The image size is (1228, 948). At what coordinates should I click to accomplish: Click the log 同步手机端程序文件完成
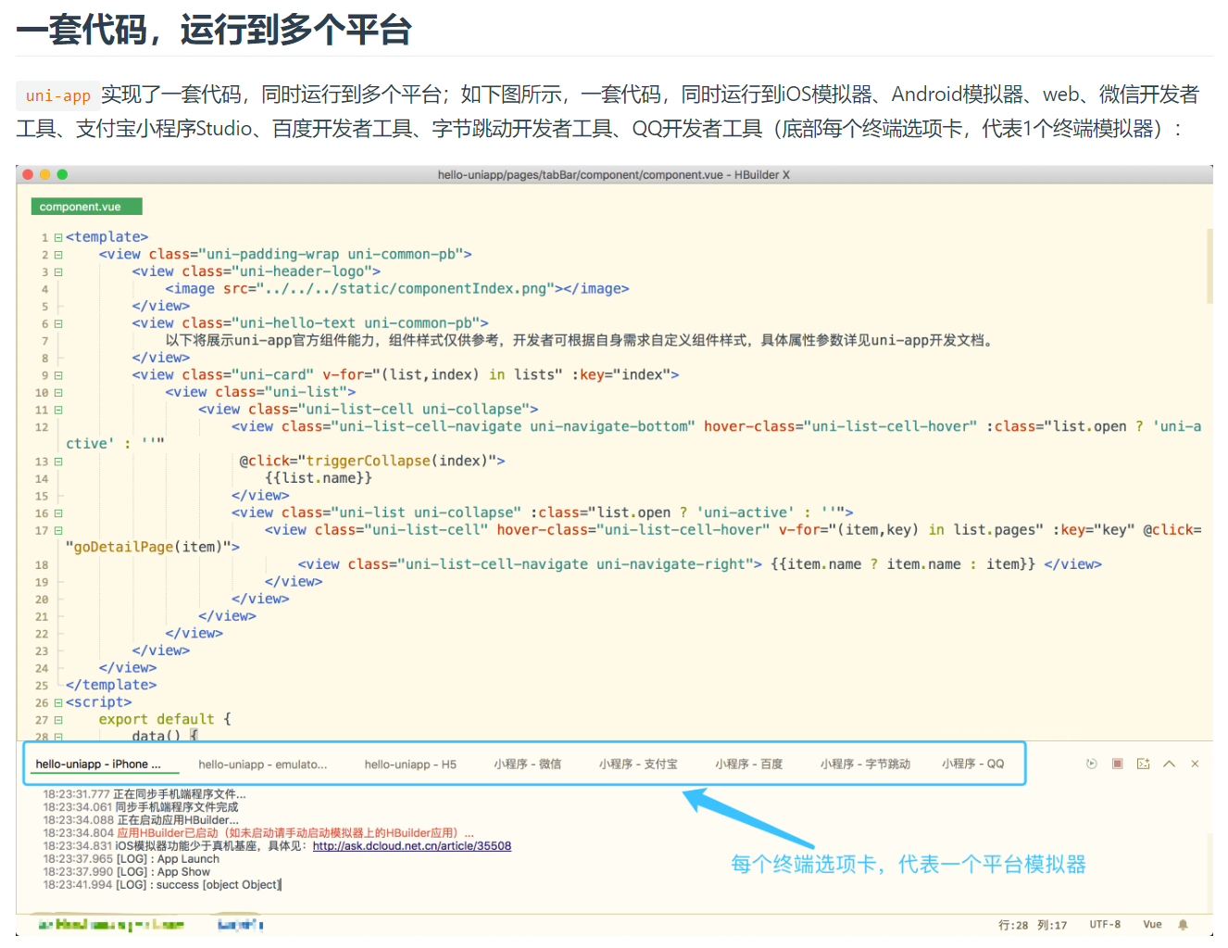141,807
